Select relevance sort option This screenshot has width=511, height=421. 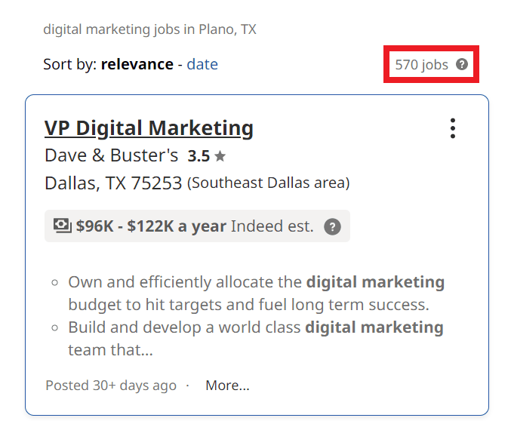137,64
